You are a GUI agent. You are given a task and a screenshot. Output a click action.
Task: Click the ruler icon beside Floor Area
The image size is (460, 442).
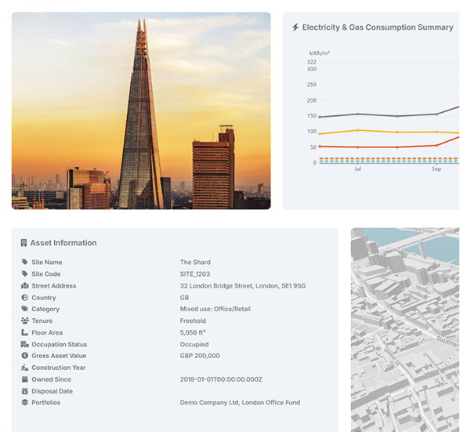tap(24, 332)
